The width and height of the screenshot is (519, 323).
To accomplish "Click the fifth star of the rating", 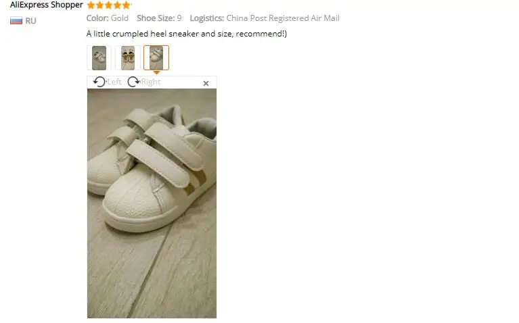I will coord(126,5).
